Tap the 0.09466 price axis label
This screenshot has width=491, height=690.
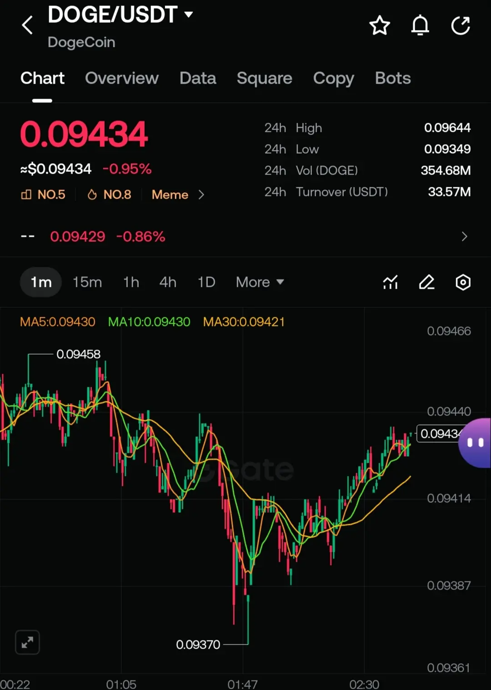point(449,331)
